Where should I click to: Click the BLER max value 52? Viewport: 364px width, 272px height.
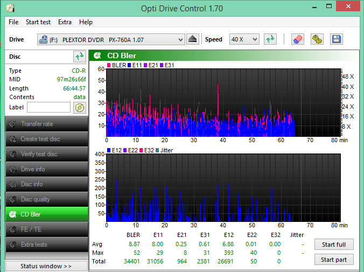137,253
